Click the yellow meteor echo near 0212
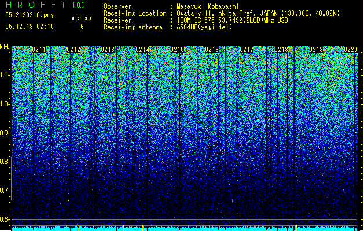364x231 pixels. 69,200
